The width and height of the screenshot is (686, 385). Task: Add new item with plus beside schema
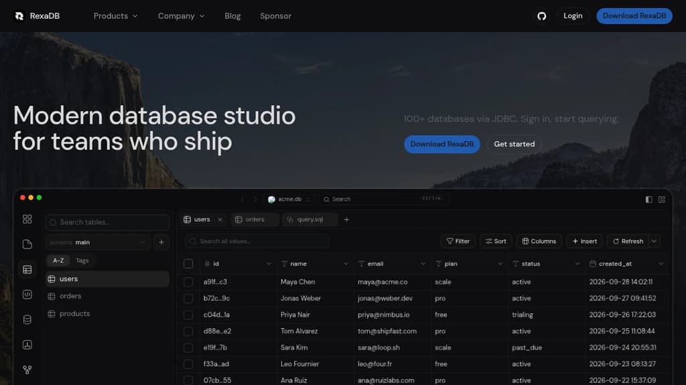(x=161, y=242)
